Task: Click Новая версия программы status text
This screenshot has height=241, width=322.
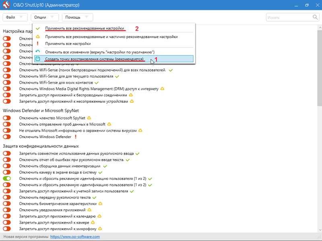Action: coord(26,237)
